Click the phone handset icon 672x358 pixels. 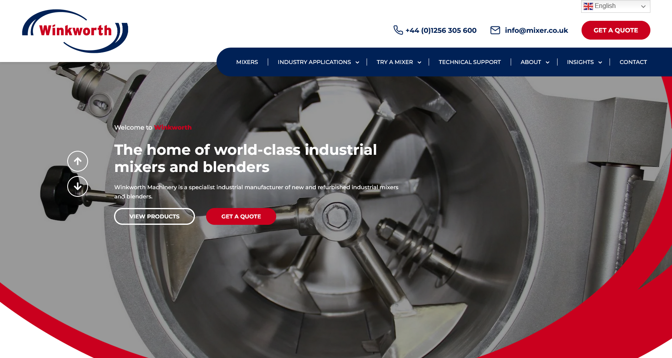click(x=398, y=30)
